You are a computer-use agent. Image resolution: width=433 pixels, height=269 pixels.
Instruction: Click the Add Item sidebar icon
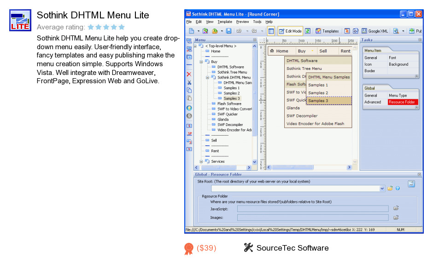point(189,41)
